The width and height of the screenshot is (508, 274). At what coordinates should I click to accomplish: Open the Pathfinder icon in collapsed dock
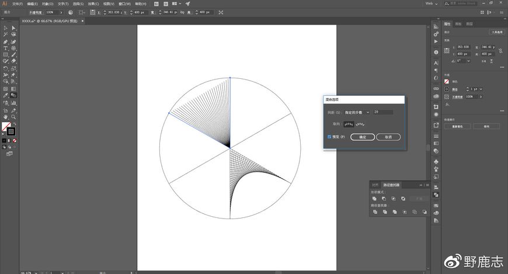click(436, 195)
